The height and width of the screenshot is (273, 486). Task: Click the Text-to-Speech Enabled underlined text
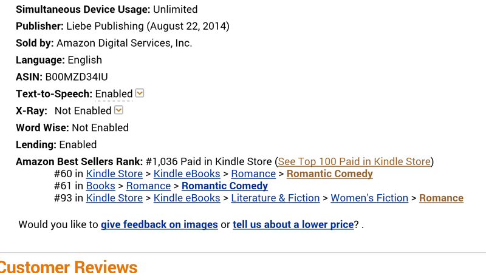point(114,94)
